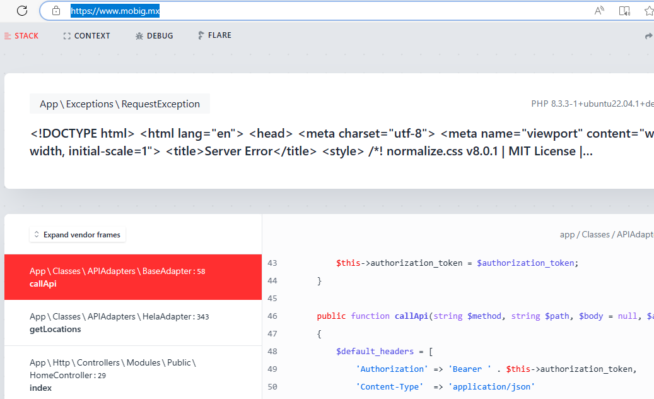Click the favorites star icon
This screenshot has height=399, width=654.
coord(649,11)
